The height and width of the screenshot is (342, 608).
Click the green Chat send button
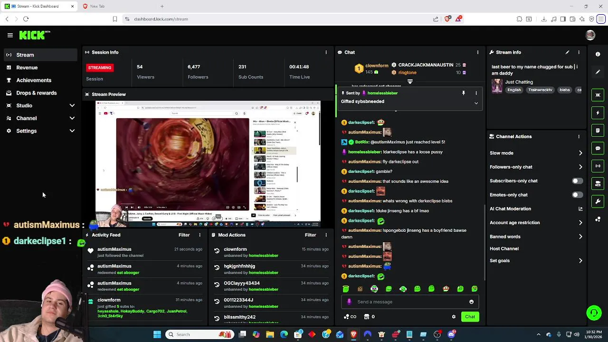tap(470, 317)
